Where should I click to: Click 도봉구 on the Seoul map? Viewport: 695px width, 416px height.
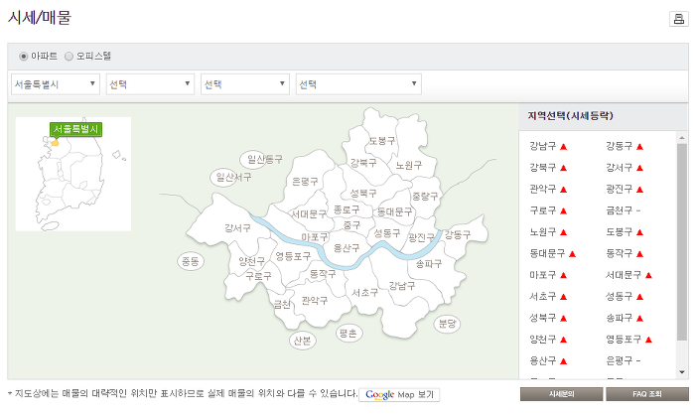[381, 141]
